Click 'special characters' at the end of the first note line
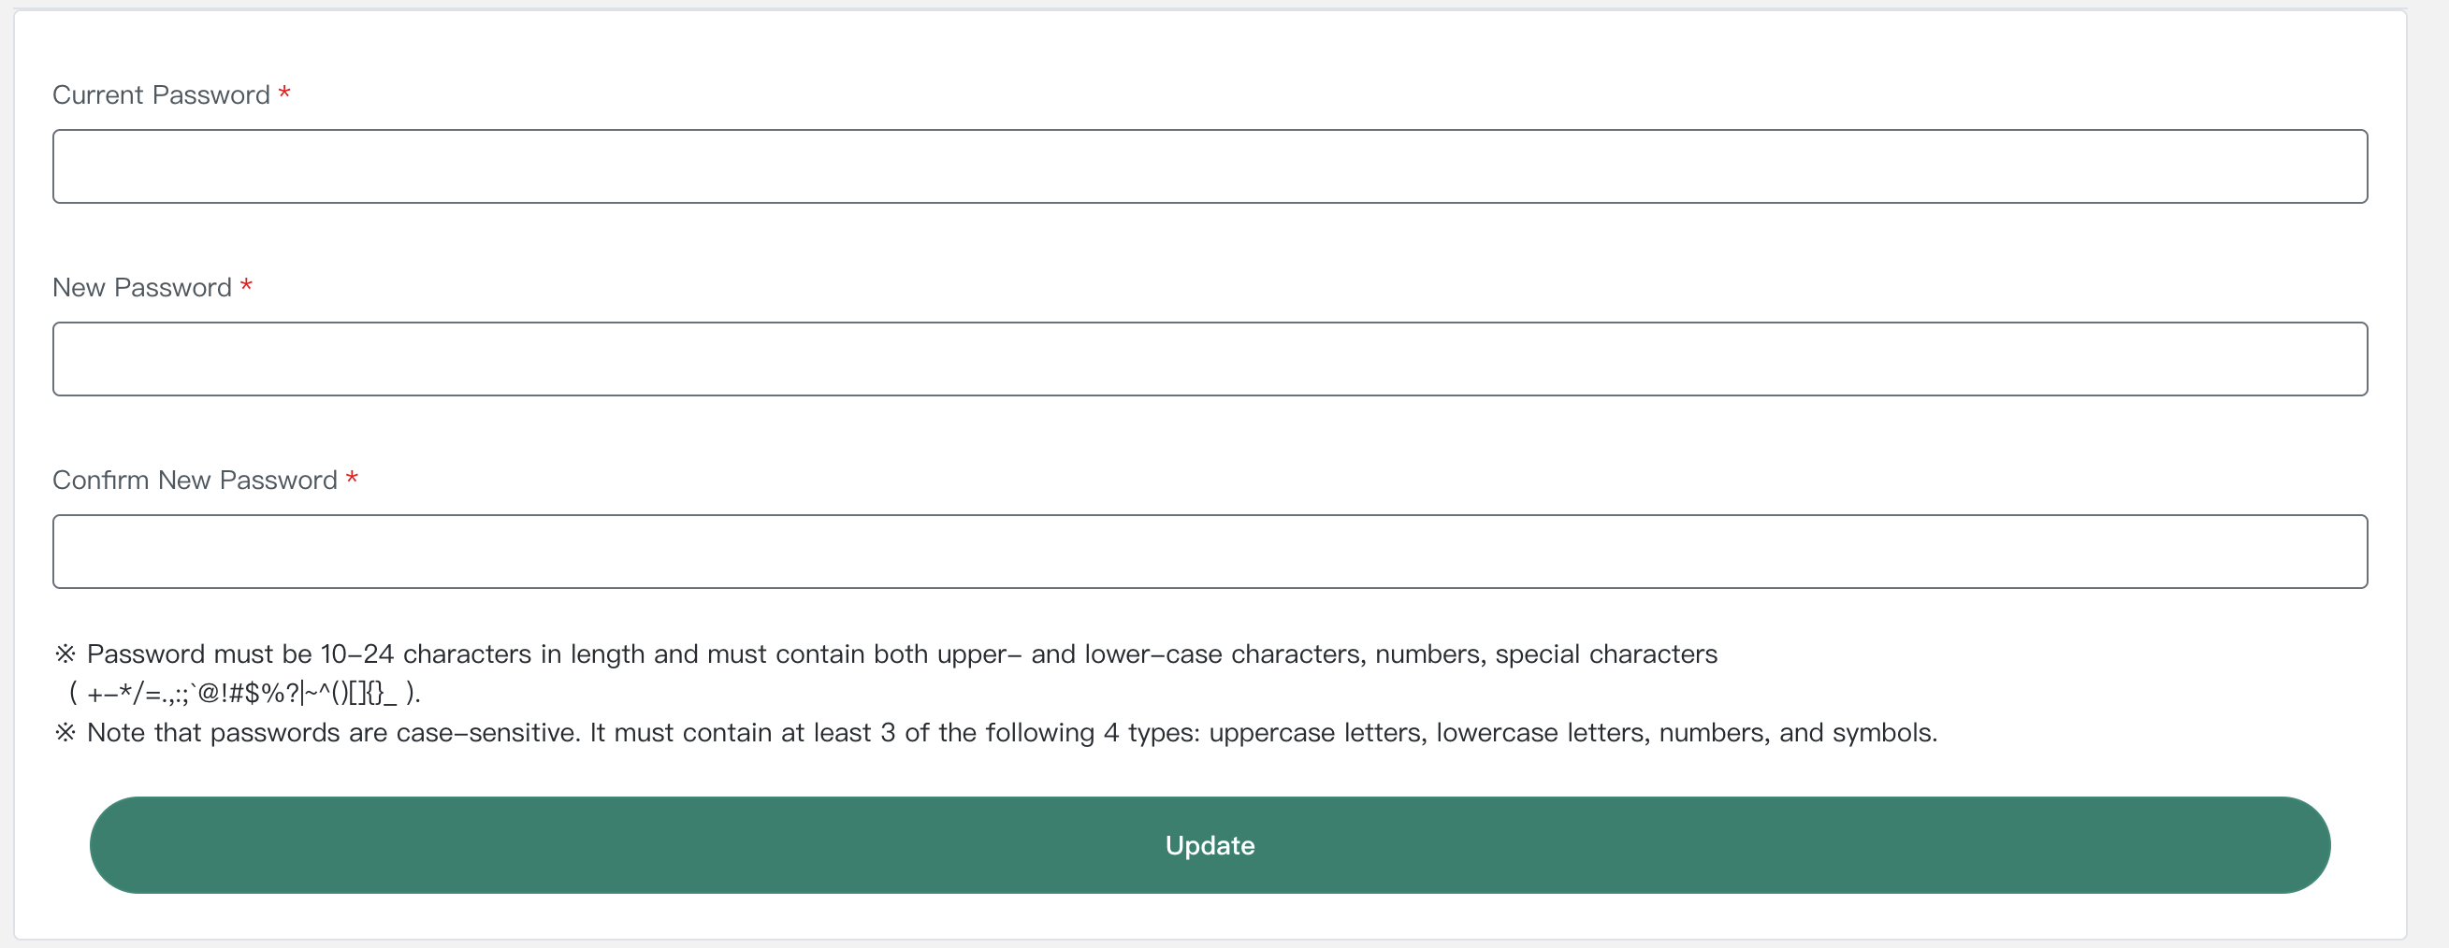This screenshot has height=948, width=2449. 1606,654
